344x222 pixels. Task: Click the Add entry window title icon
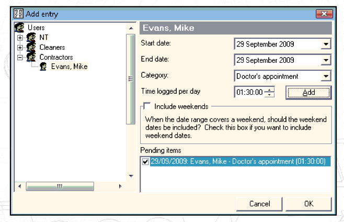click(18, 14)
